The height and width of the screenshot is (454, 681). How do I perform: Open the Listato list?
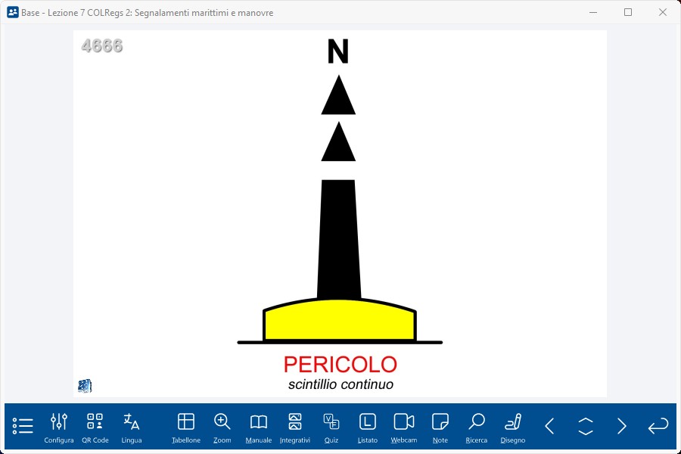(368, 427)
